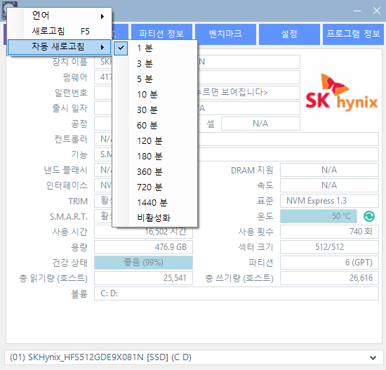Click the 펌웨어 label
Image resolution: width=386 pixels, height=370 pixels.
coord(75,77)
